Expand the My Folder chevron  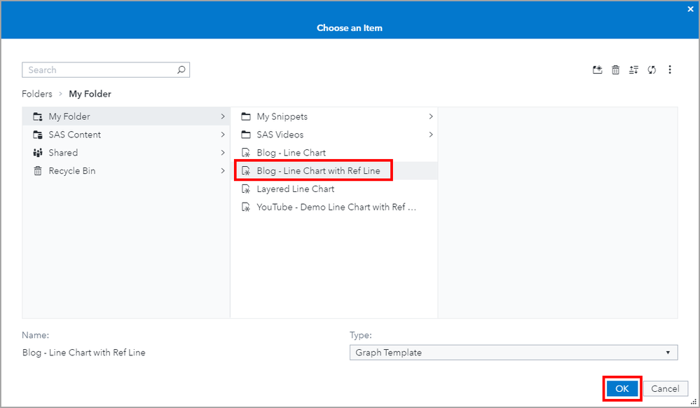click(223, 116)
